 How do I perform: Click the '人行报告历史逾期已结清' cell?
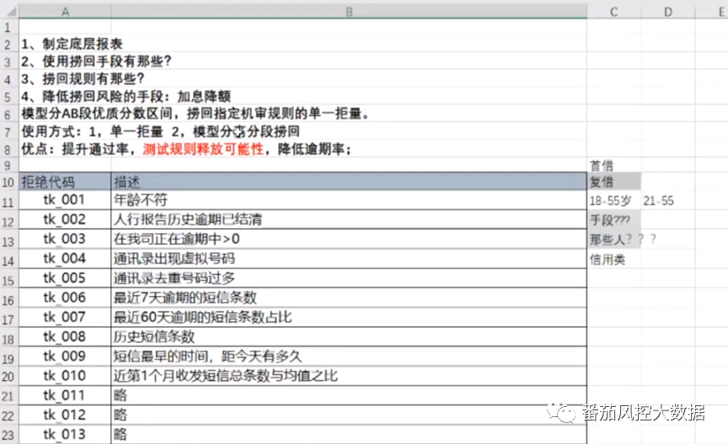349,219
